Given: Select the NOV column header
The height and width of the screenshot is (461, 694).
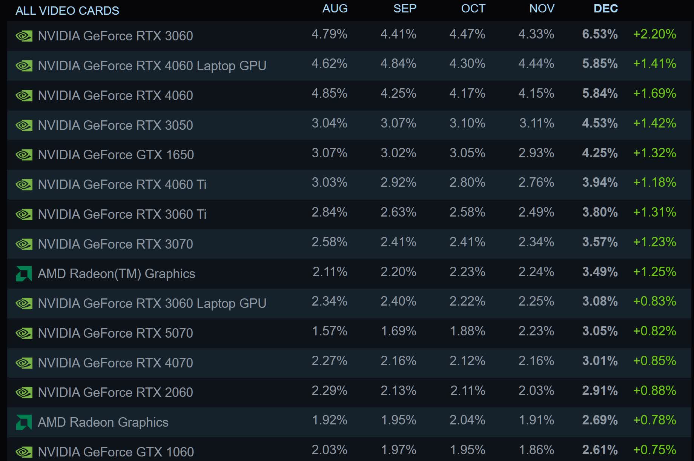Looking at the screenshot, I should click(542, 9).
